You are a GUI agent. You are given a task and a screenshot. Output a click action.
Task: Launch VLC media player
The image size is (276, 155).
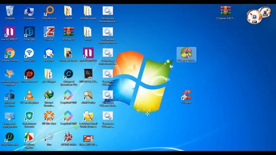point(29,97)
